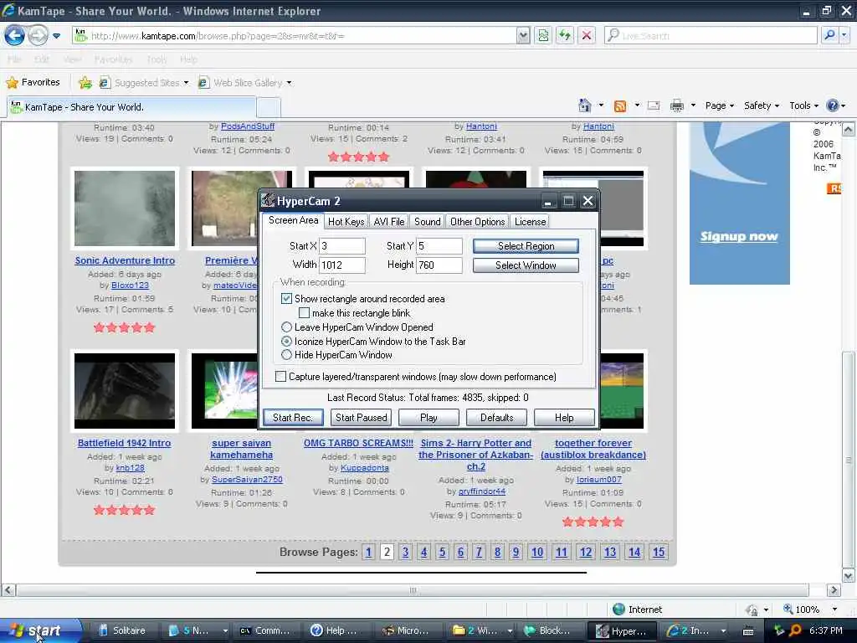
Task: Open search provider dropdown arrow
Action: pos(845,35)
